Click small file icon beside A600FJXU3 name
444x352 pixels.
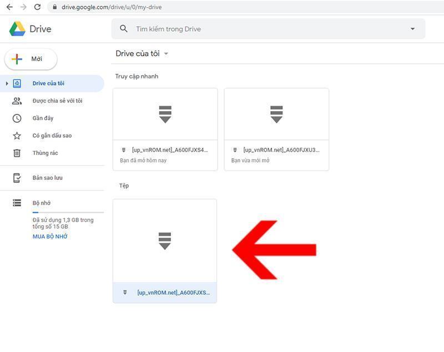pos(235,150)
